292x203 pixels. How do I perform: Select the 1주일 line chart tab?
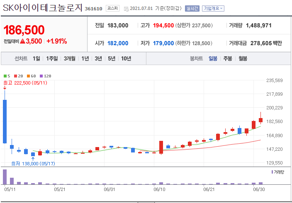pyautogui.click(x=52, y=58)
